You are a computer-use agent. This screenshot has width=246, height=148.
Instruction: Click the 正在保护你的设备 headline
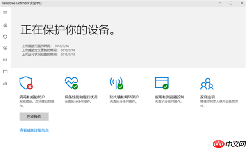click(68, 30)
